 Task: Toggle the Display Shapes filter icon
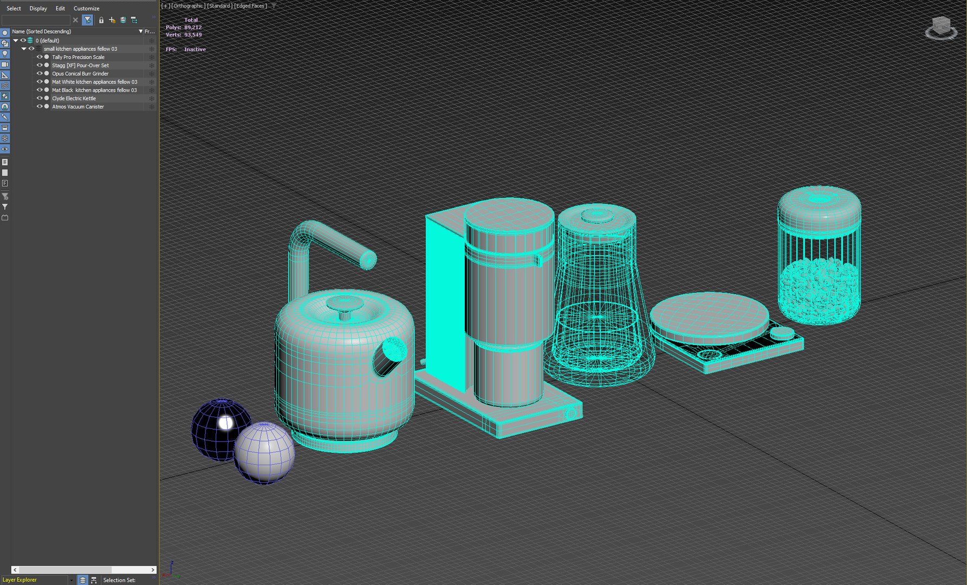click(x=5, y=43)
